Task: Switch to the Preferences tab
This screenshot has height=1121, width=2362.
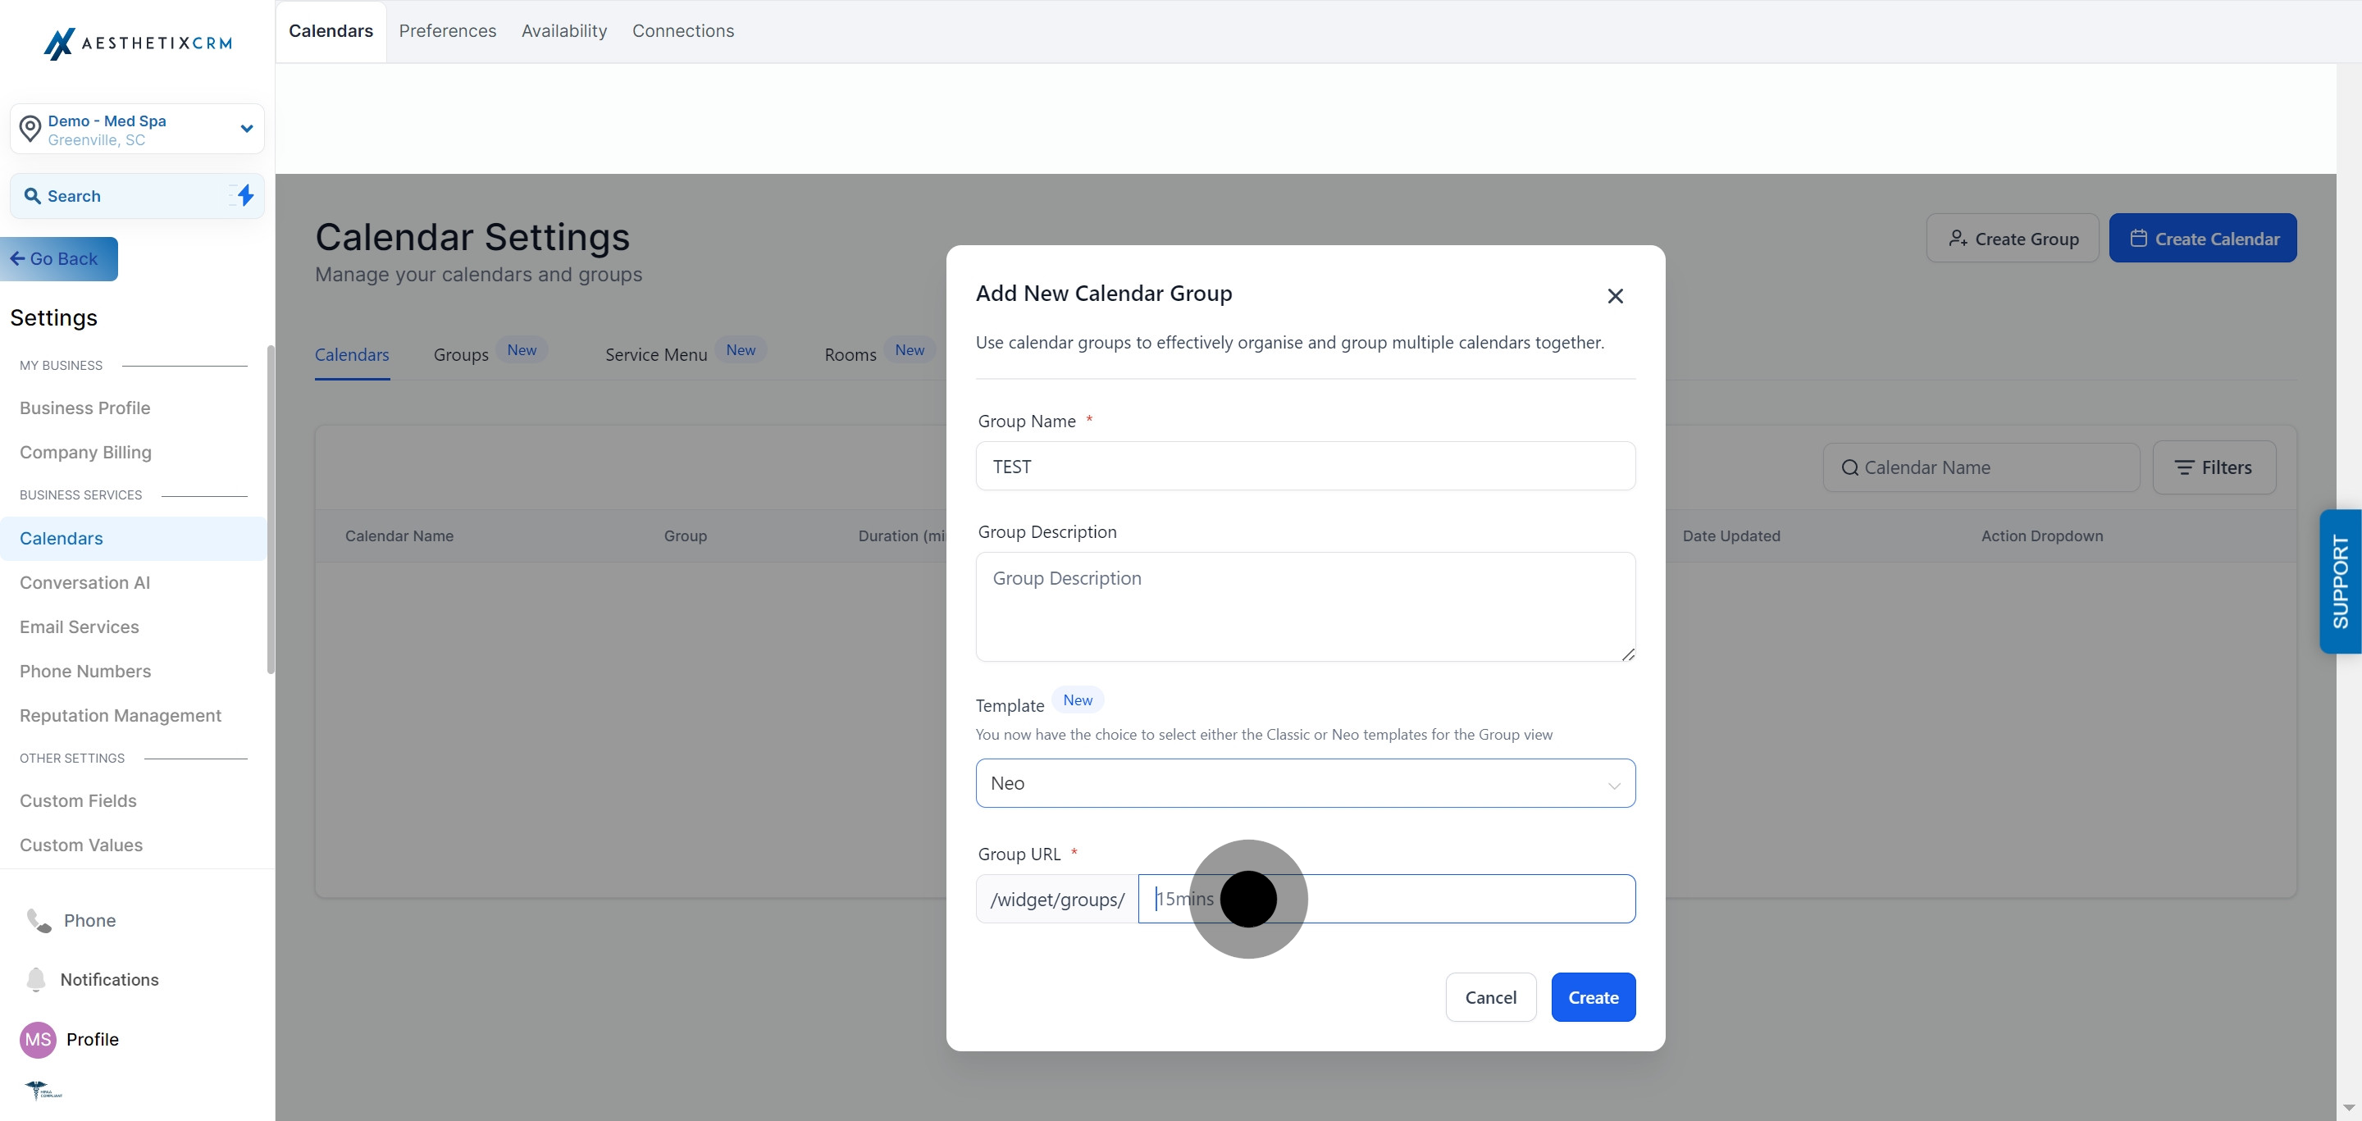Action: [448, 31]
